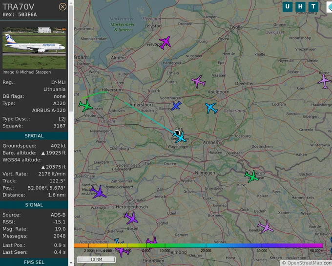The image size is (332, 266).
Task: Click the altitude color legend bar at 20 000
Action: 206,245
